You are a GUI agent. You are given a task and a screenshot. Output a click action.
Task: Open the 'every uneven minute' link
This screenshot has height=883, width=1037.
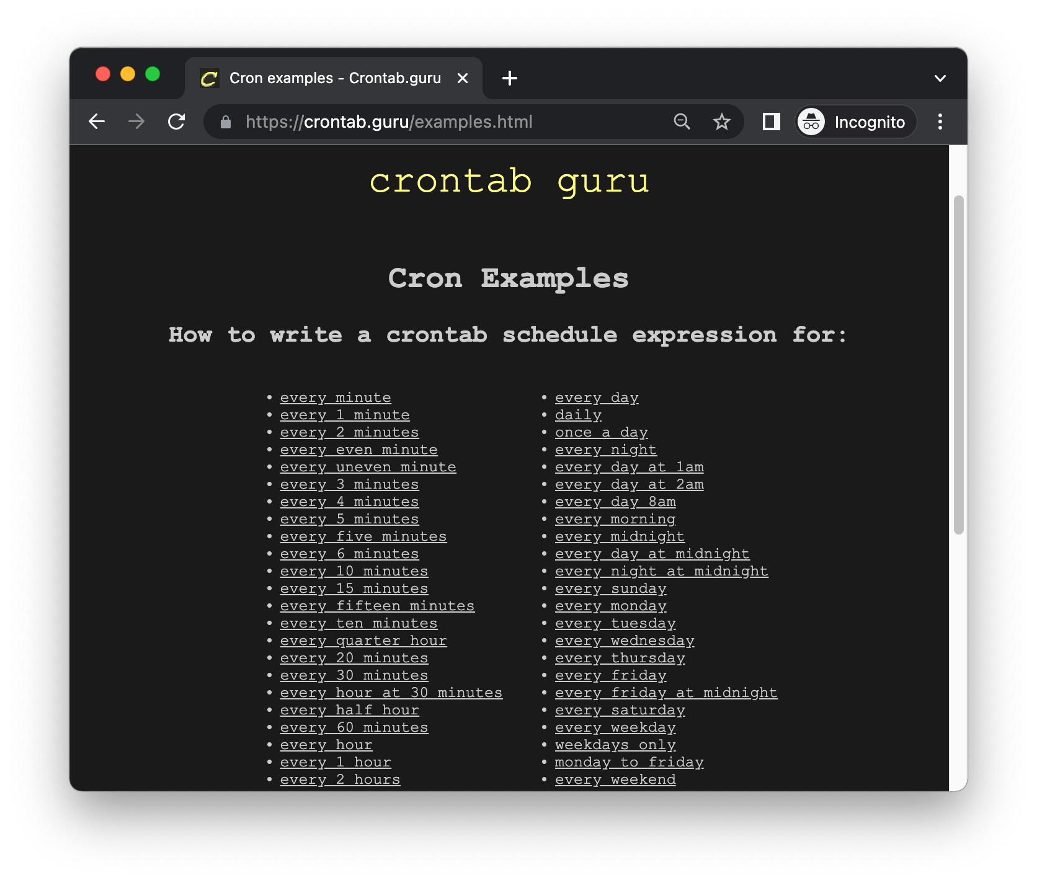tap(368, 467)
